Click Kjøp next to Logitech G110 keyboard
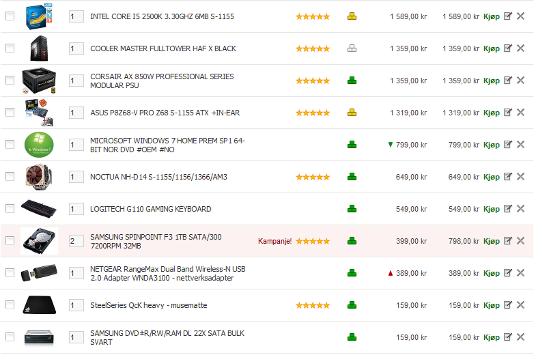 point(492,210)
